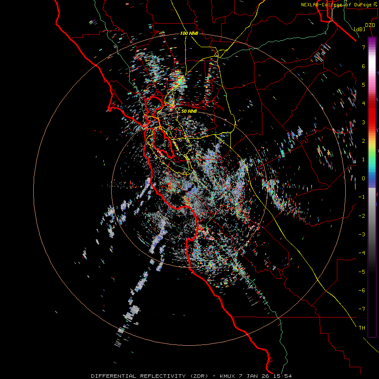Click the ZDR color scale bar
This screenshot has width=379, height=379.
coord(372,187)
